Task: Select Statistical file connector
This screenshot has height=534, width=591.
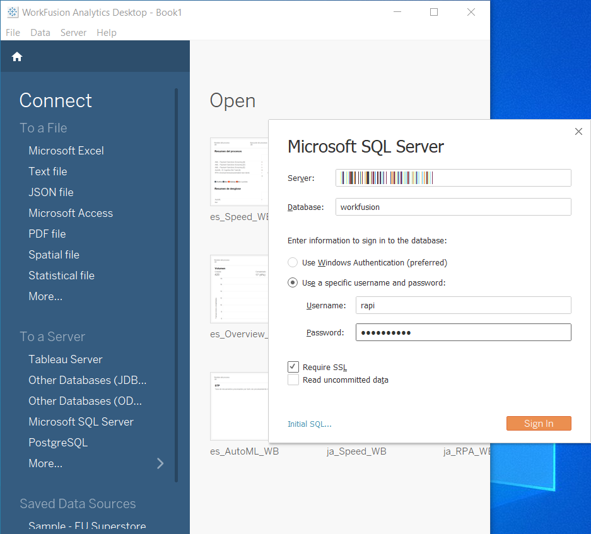Action: click(x=61, y=276)
